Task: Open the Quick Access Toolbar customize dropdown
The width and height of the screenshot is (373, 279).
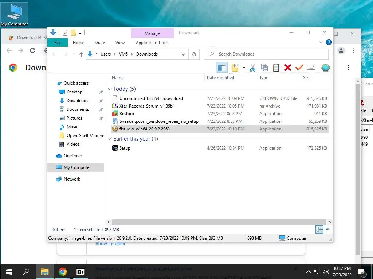Action: coord(80,33)
